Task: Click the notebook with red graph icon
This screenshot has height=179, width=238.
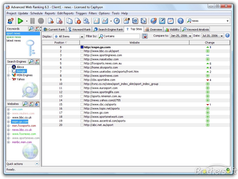Action: pos(170,21)
